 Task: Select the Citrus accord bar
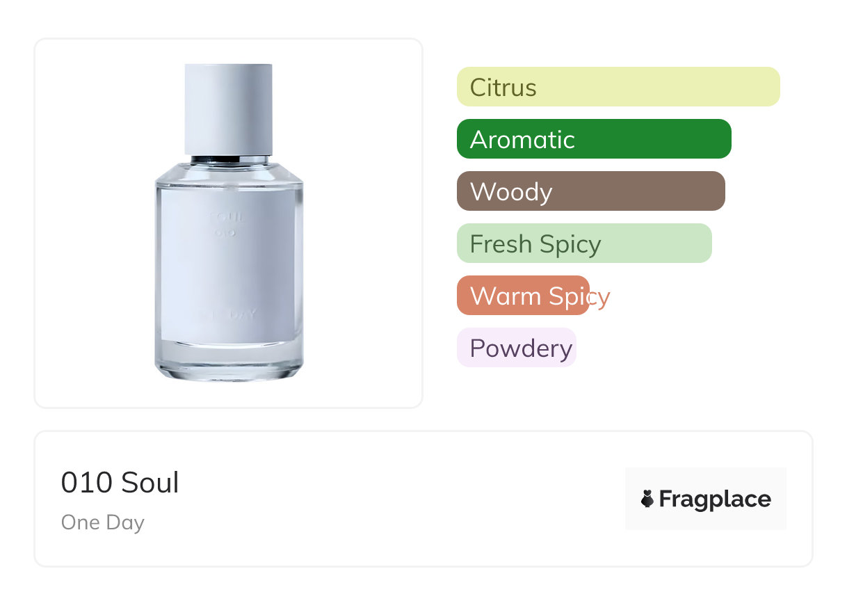[618, 87]
